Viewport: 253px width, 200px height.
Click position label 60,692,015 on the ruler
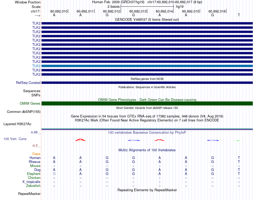191,11
